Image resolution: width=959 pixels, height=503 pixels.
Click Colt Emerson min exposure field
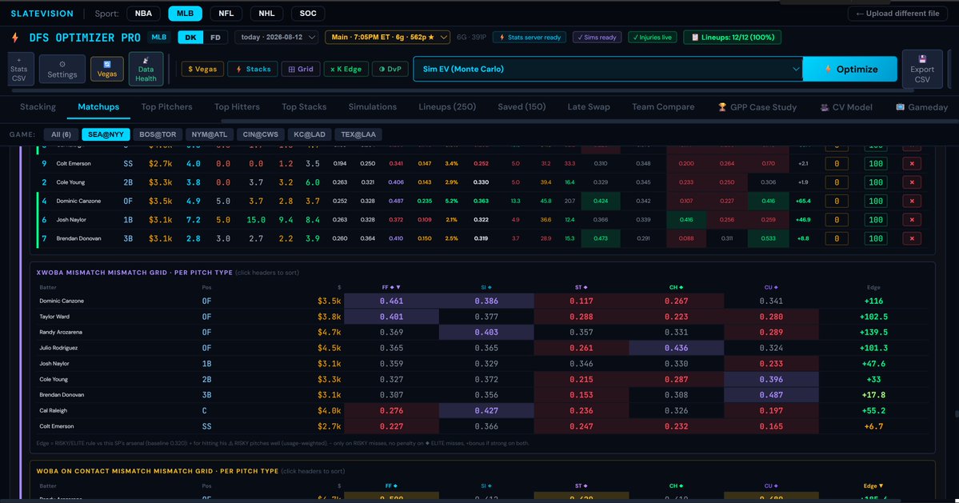pos(837,164)
